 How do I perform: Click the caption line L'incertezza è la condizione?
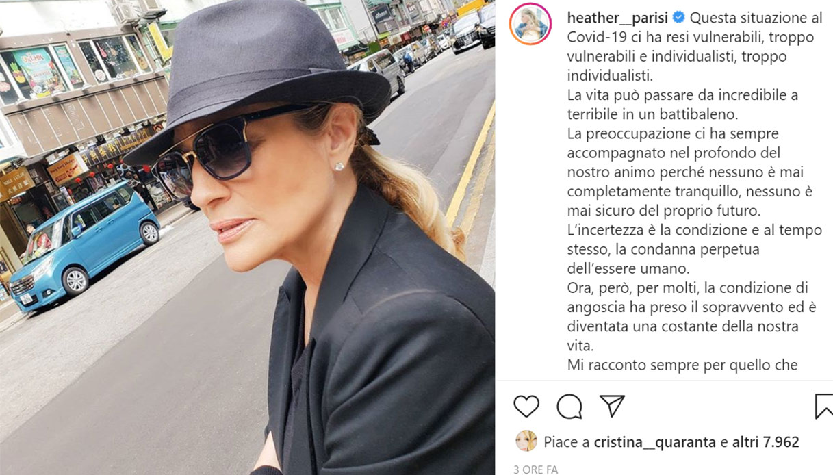(695, 231)
